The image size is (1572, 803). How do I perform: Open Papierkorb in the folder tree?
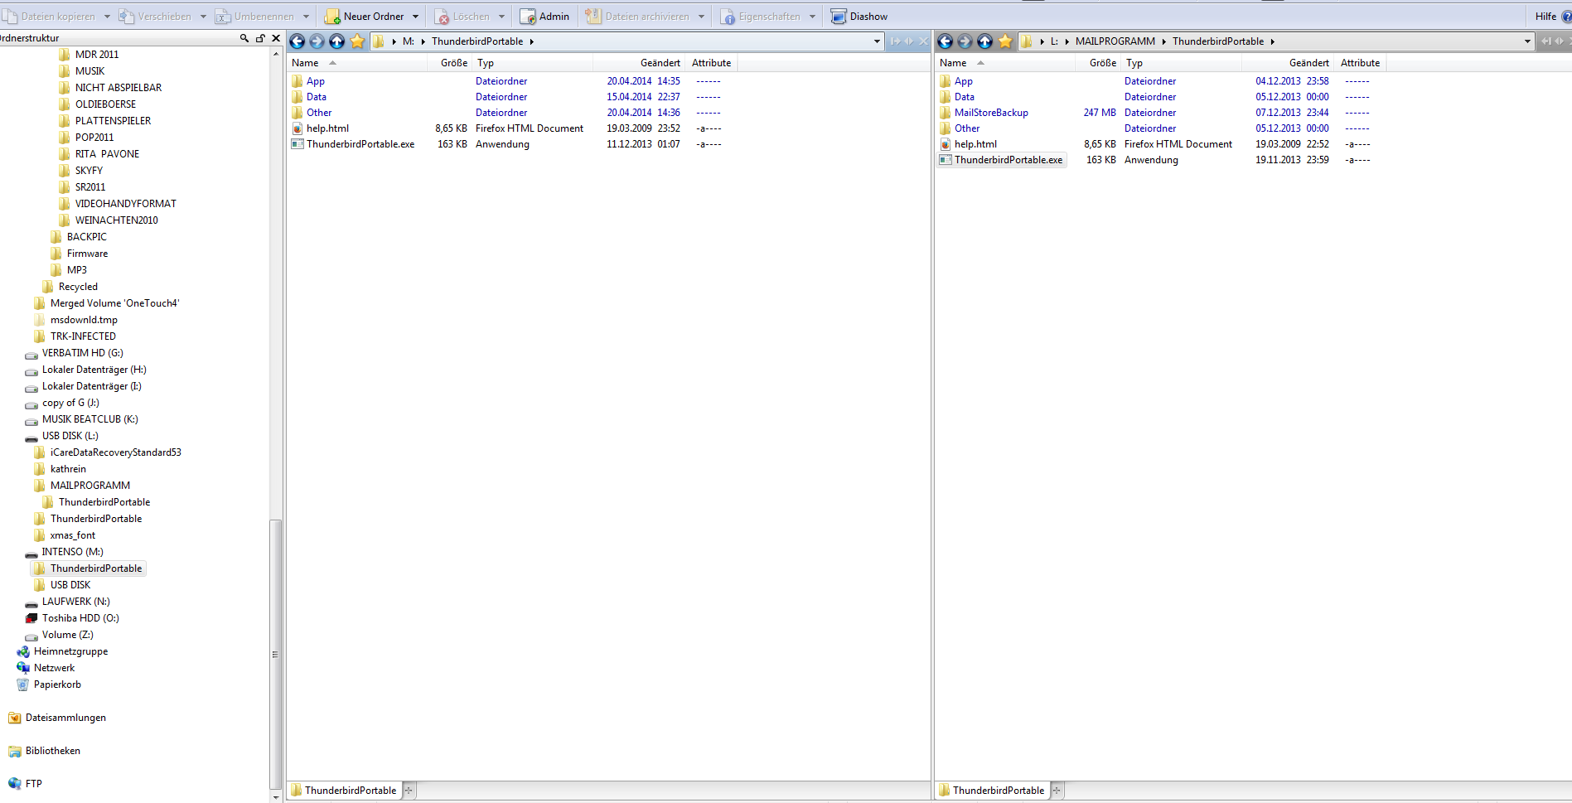pyautogui.click(x=57, y=684)
